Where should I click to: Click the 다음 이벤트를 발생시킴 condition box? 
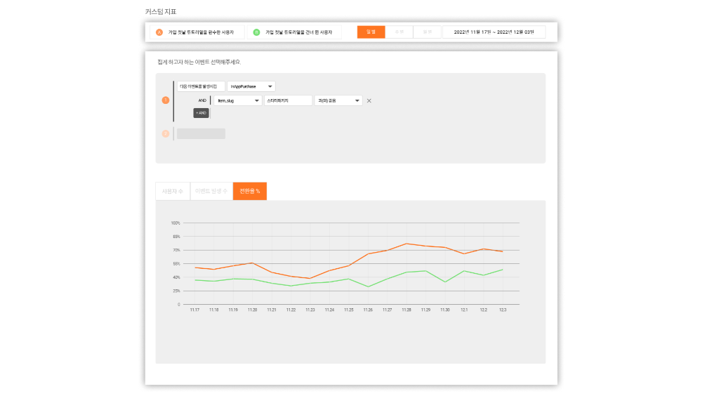coord(201,86)
